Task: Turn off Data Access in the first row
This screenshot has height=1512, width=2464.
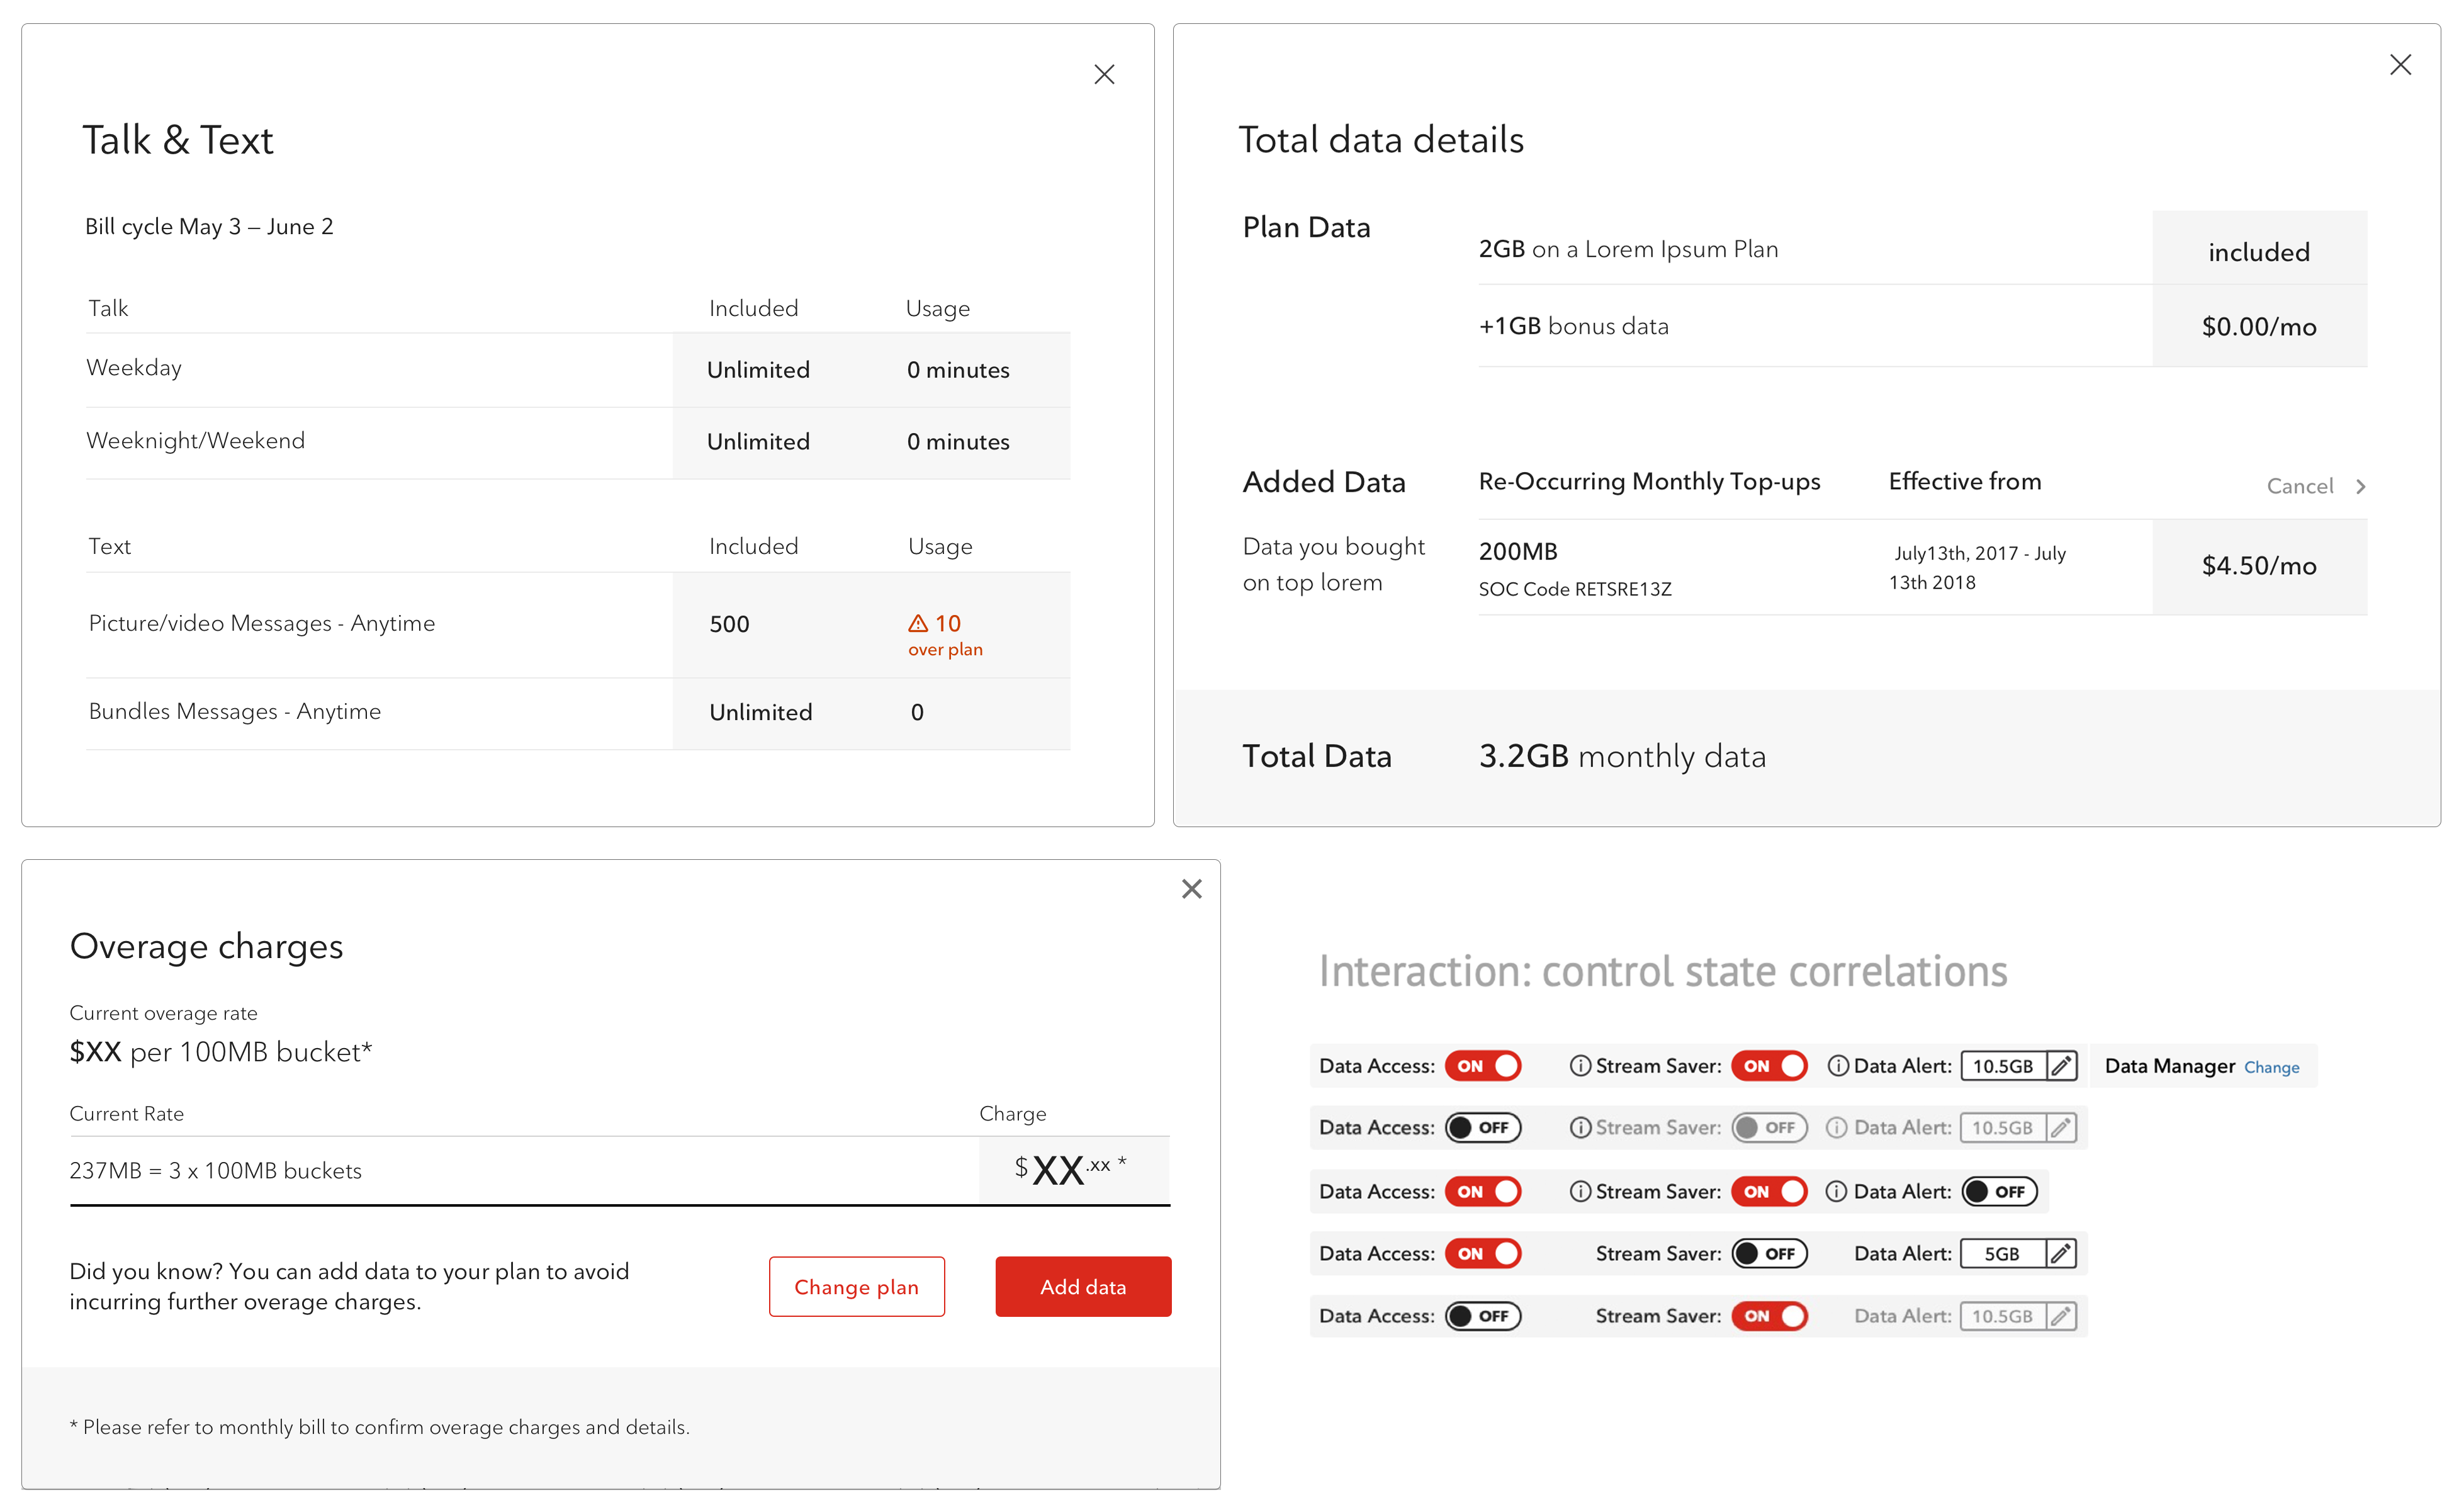Action: point(1484,1065)
